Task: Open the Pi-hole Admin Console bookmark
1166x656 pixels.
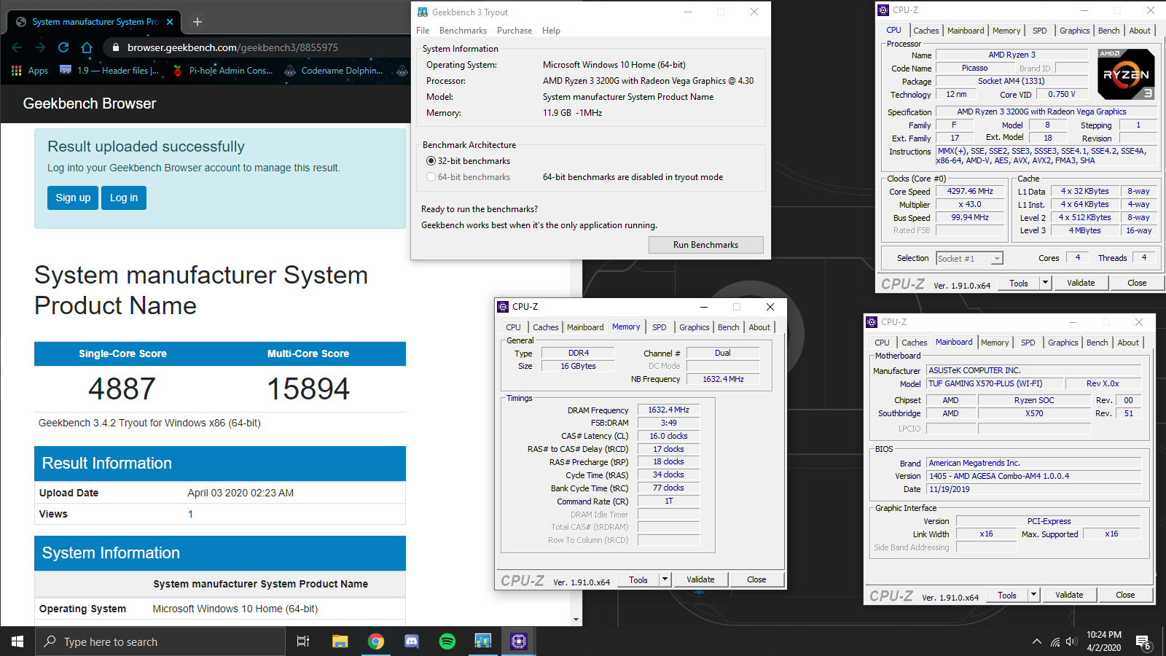Action: tap(222, 71)
